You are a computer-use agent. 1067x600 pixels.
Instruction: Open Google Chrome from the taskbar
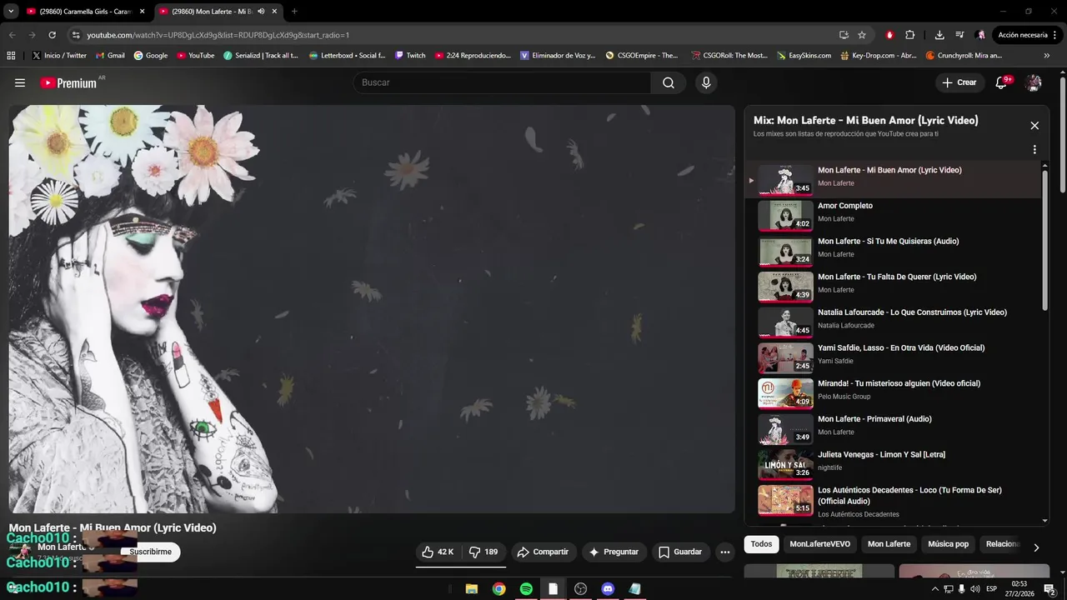click(x=498, y=589)
